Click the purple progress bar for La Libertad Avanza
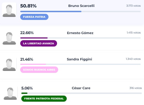This screenshot has width=144, height=105. (x=34, y=38)
